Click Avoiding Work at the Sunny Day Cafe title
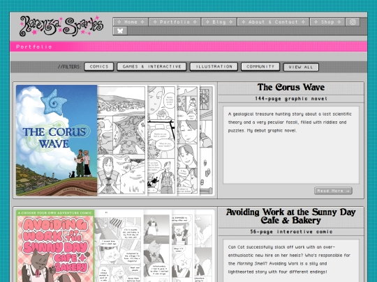The width and height of the screenshot is (377, 282). click(291, 217)
